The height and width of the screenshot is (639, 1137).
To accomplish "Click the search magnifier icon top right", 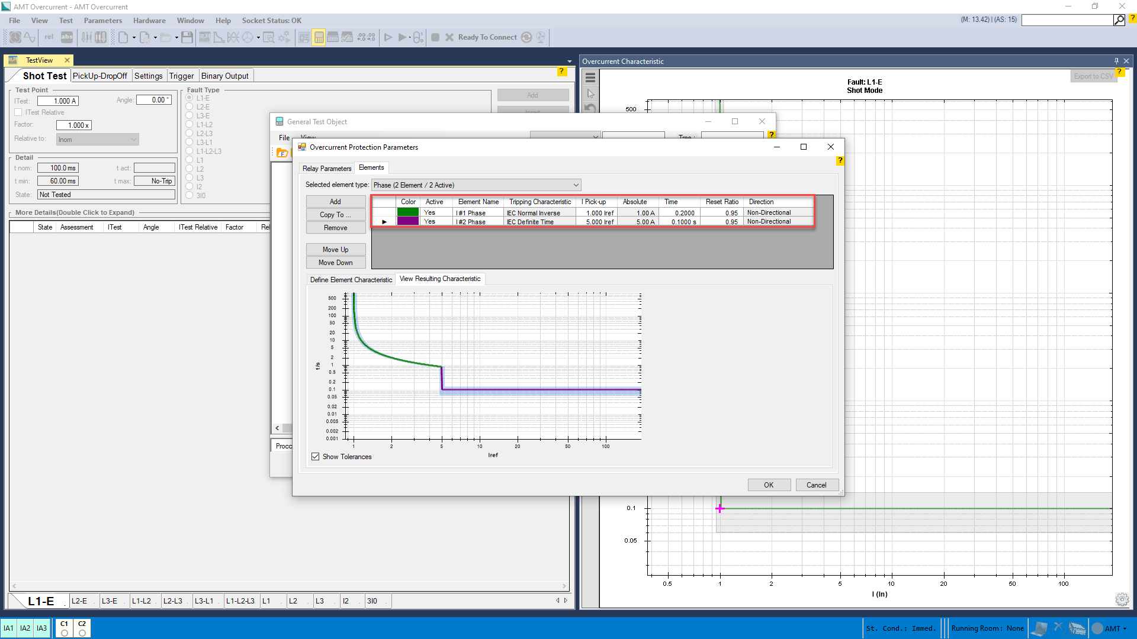I will coord(1119,20).
